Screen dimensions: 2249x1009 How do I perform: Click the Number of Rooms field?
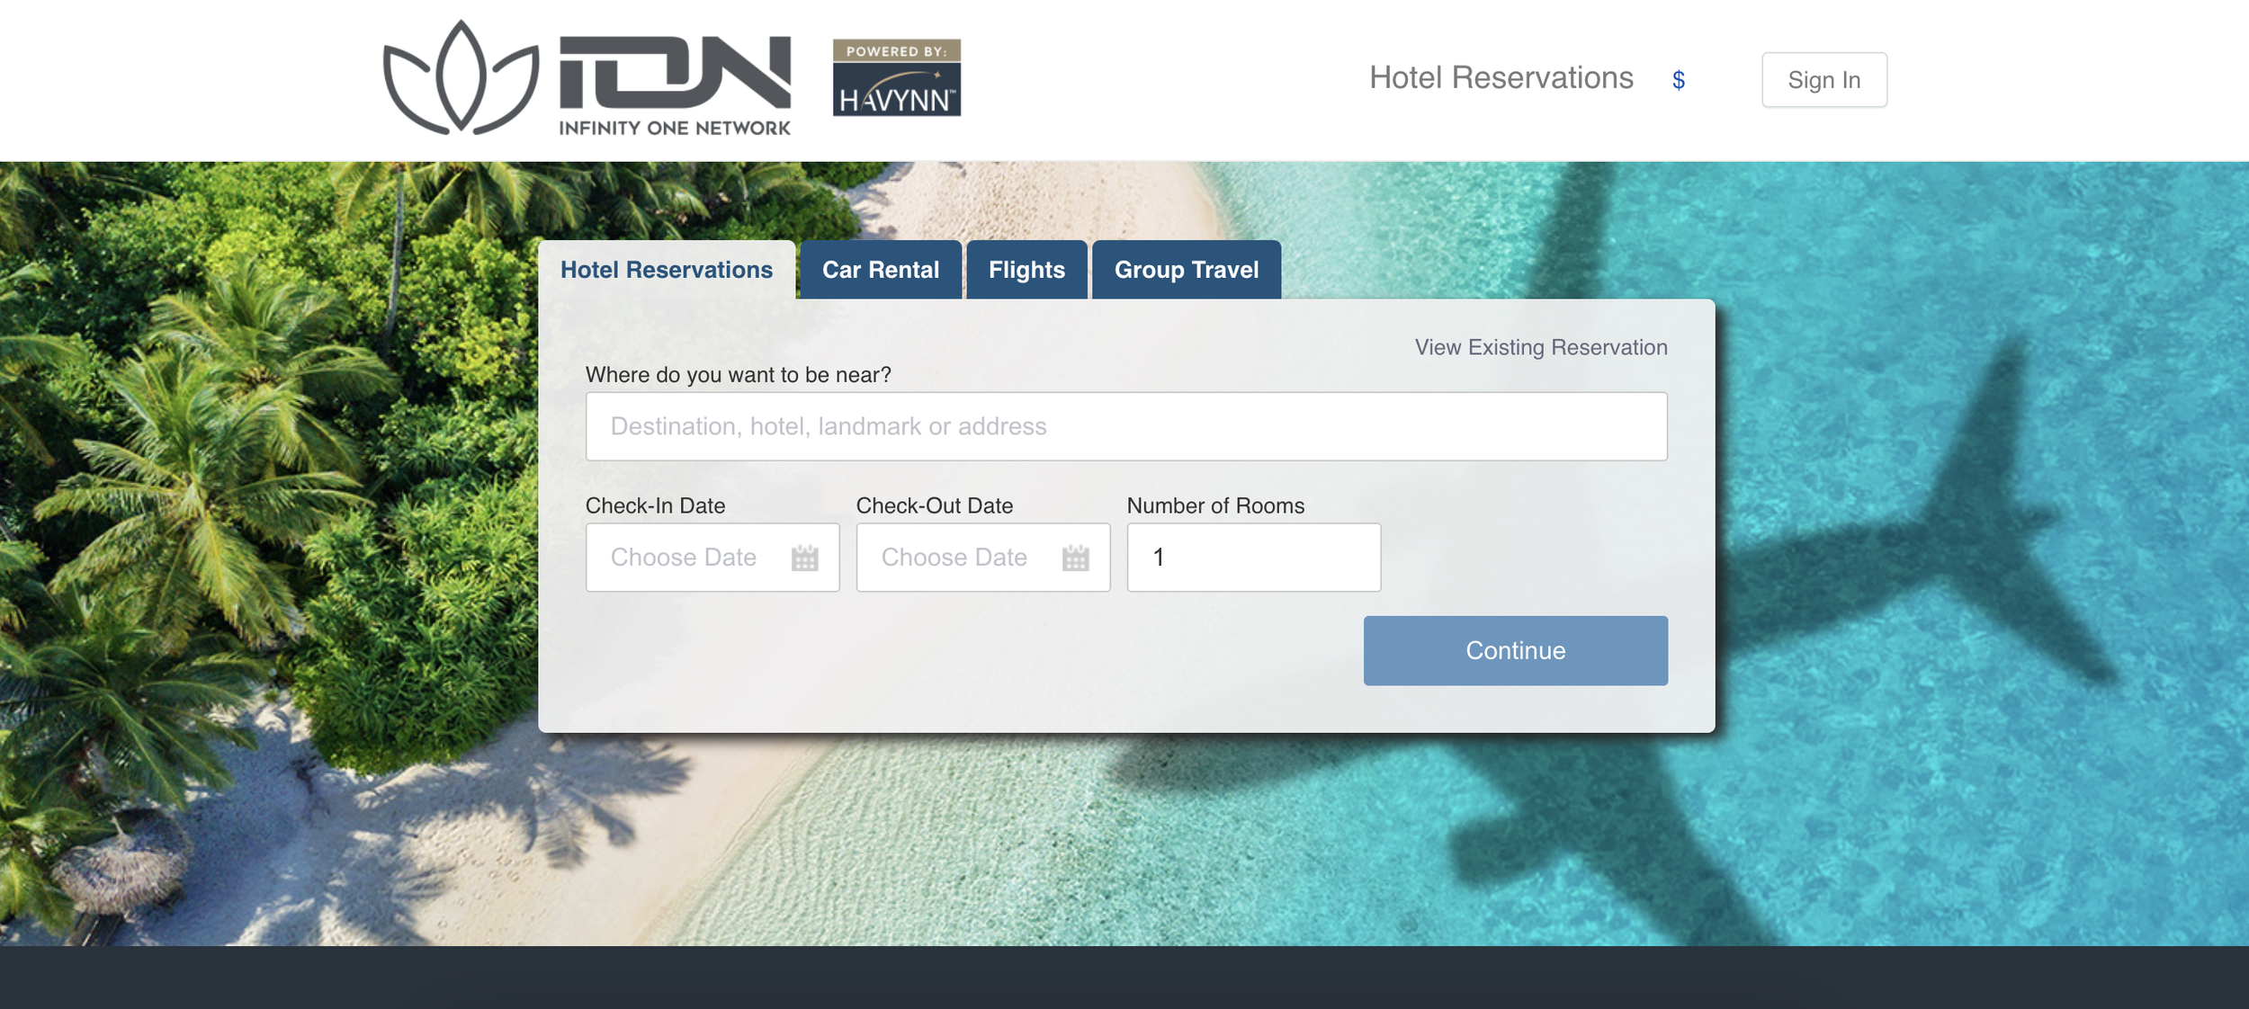pyautogui.click(x=1254, y=558)
